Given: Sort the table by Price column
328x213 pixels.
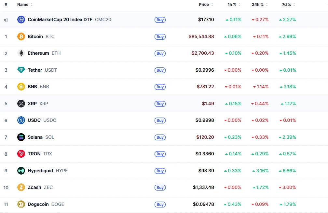Looking at the screenshot, I should pyautogui.click(x=206, y=5).
